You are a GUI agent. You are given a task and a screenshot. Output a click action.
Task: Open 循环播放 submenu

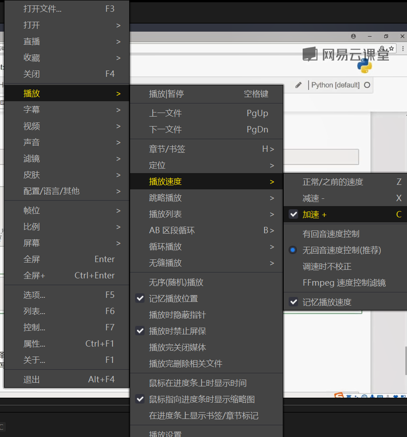(206, 247)
